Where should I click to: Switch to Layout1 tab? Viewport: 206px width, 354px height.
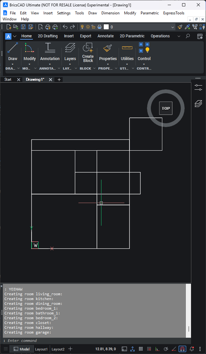(x=41, y=349)
